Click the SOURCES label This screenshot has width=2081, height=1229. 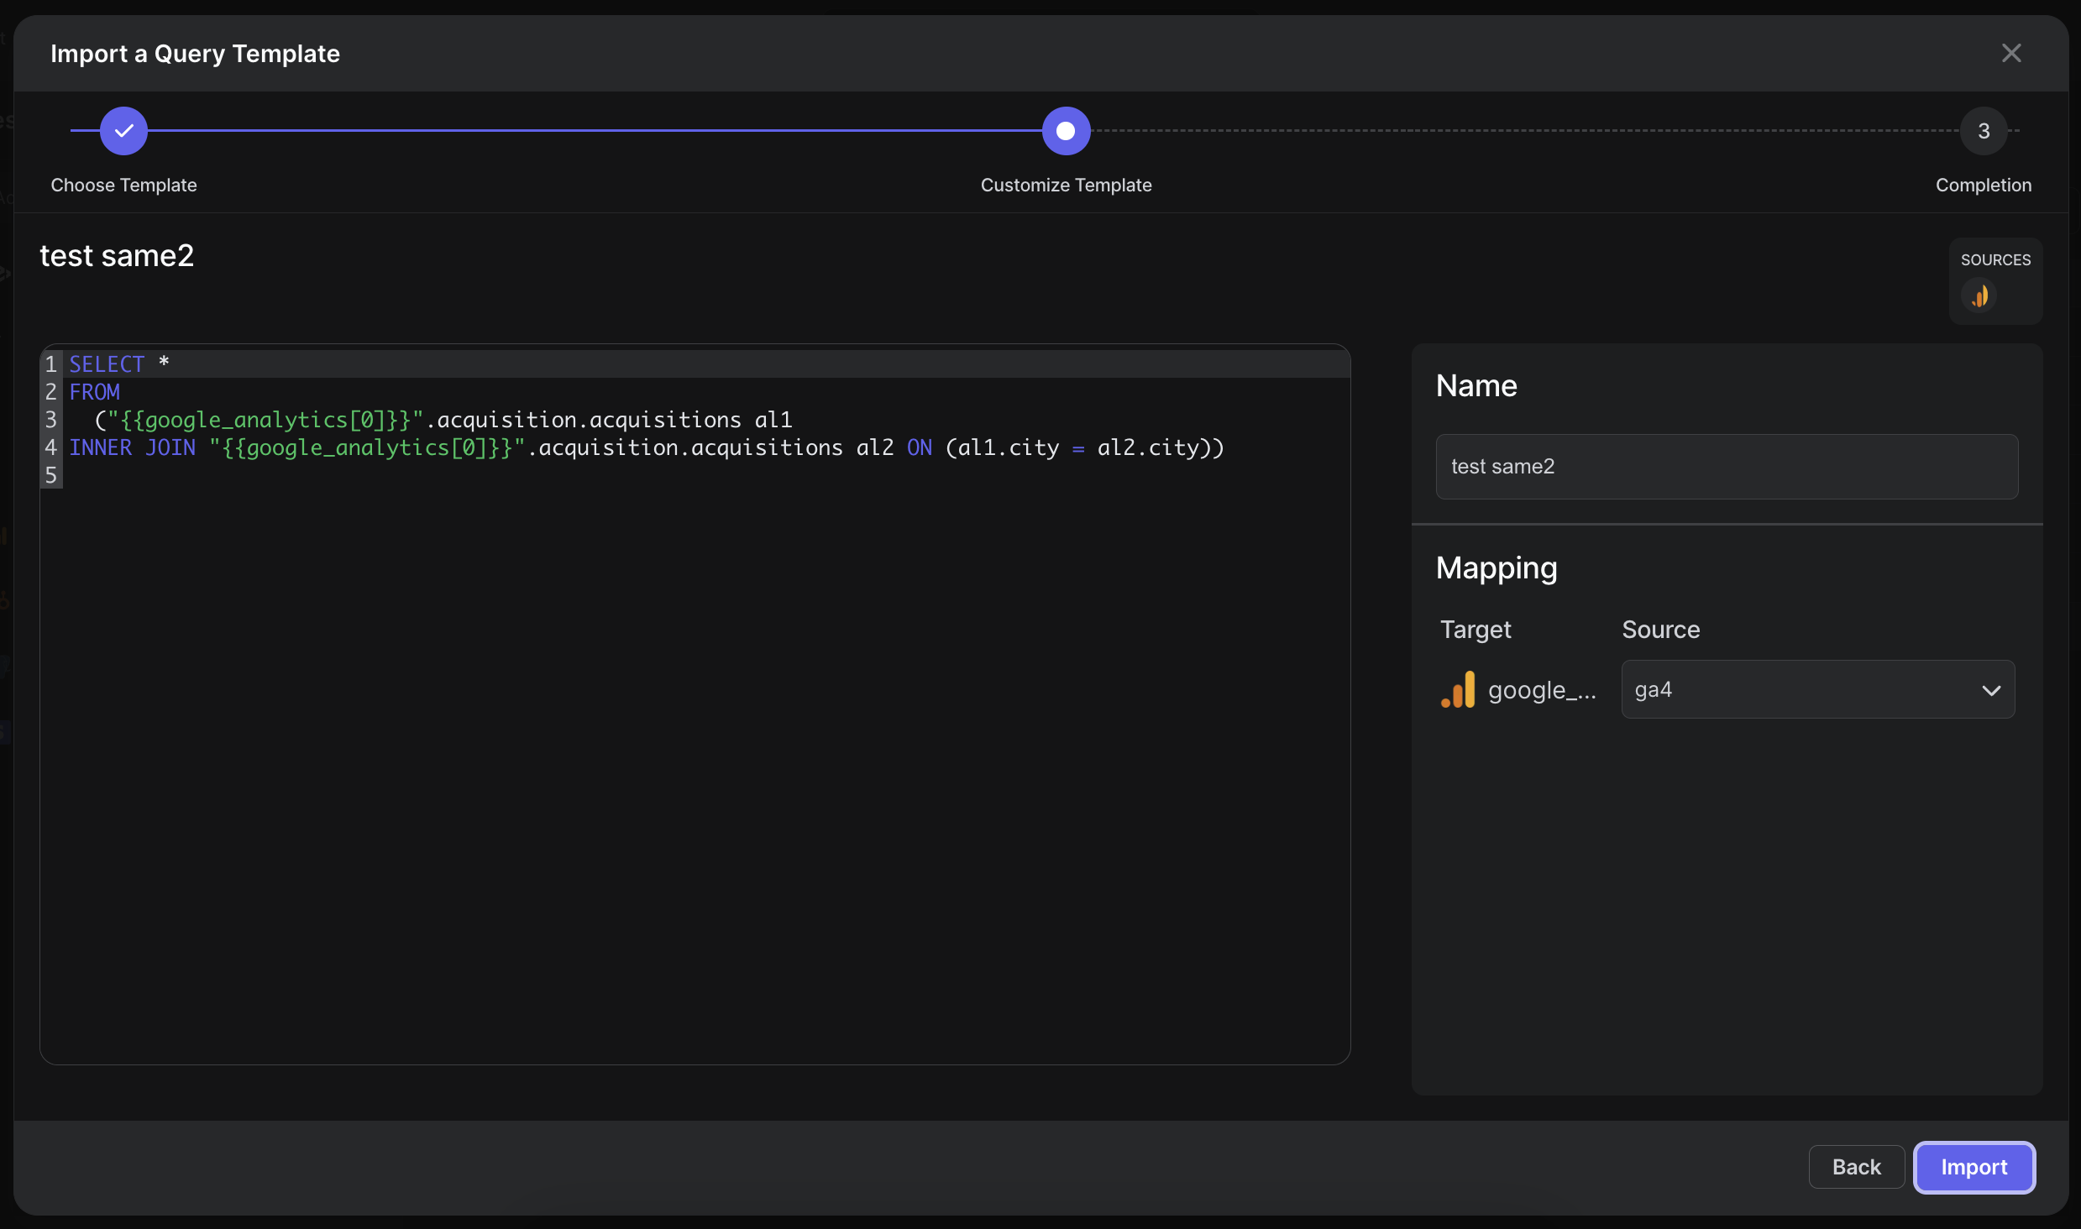click(1995, 260)
